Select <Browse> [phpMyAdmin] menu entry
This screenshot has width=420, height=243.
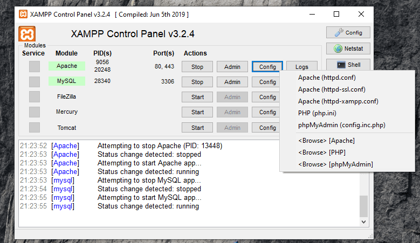347,164
